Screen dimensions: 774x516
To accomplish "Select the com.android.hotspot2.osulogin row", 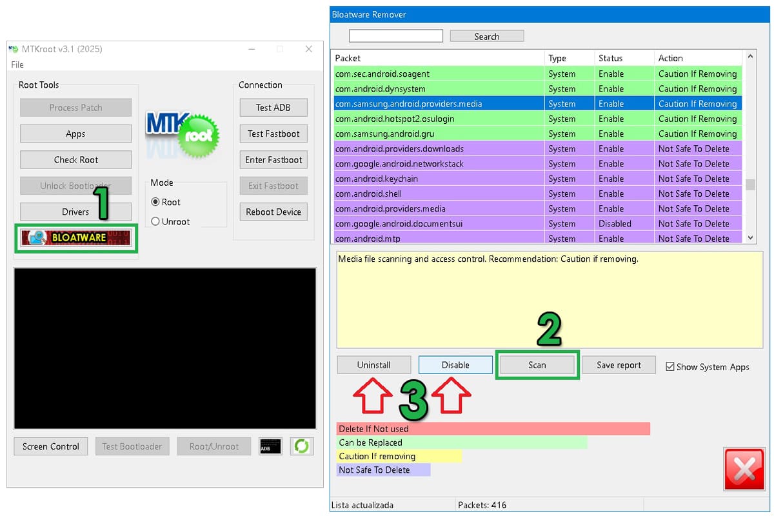I will pyautogui.click(x=537, y=119).
